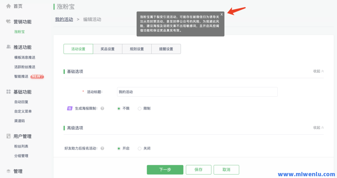The height and width of the screenshot is (178, 337).
Task: Click the 用户管理 section heading
Action: click(22, 136)
